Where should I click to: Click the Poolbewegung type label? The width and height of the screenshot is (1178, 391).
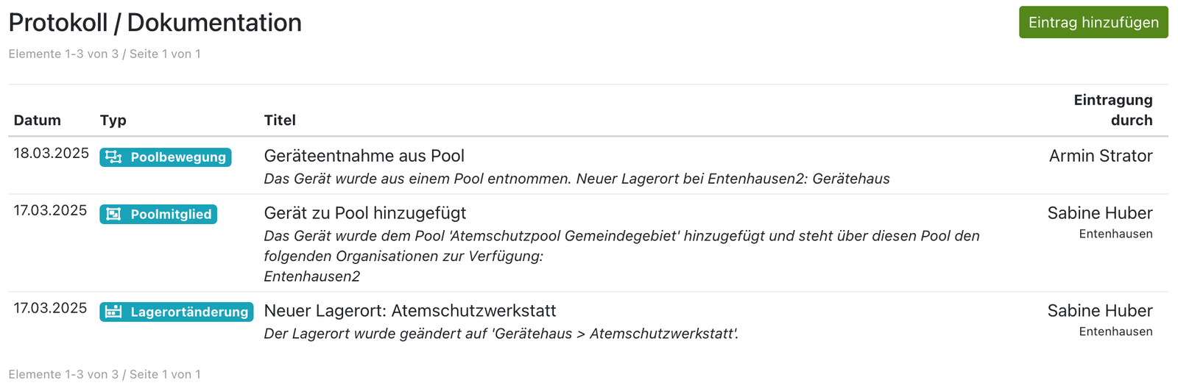tap(178, 157)
